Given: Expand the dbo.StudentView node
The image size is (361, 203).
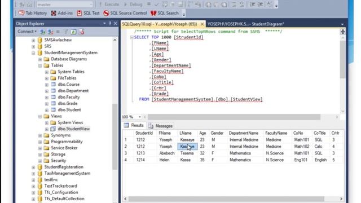Looking at the screenshot, I should pyautogui.click(x=47, y=129).
